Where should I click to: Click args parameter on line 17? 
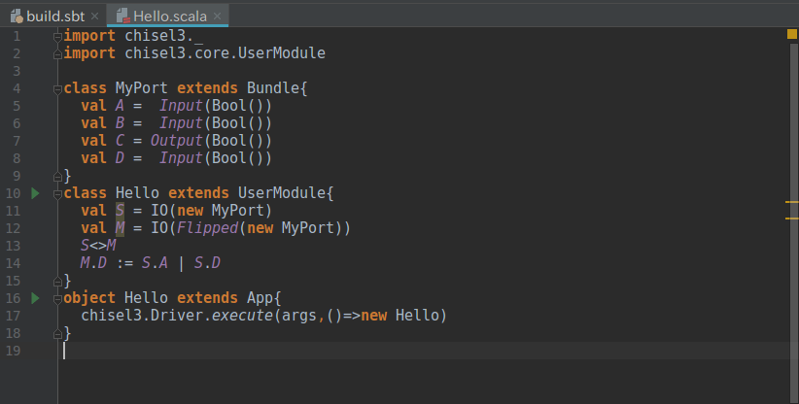point(299,316)
